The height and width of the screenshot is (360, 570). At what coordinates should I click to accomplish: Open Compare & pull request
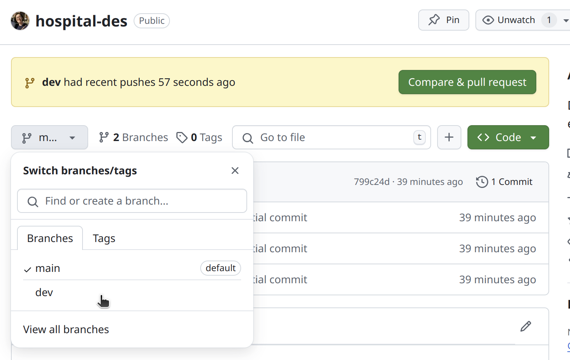click(x=467, y=82)
